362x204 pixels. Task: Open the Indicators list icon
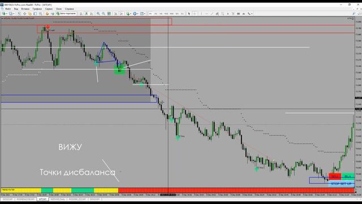point(128,14)
